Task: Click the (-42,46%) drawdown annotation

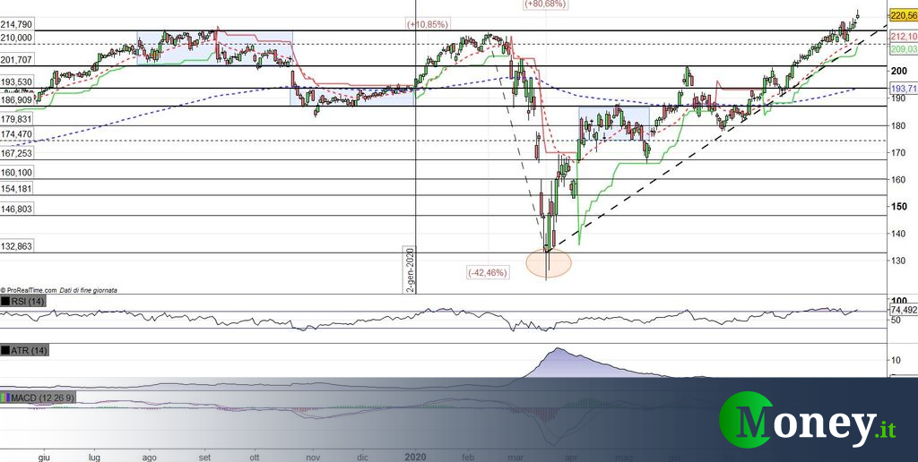Action: (488, 271)
